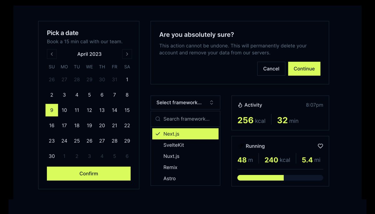
Task: Select April 10 in the calendar
Action: tap(64, 110)
